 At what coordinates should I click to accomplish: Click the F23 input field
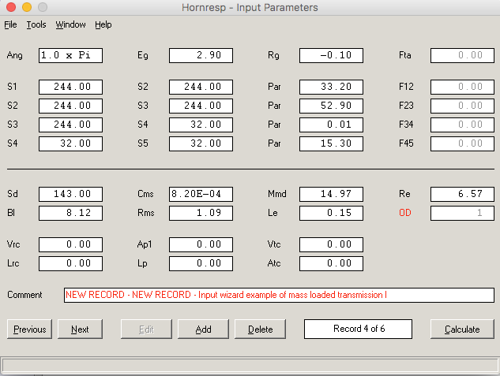pyautogui.click(x=462, y=106)
